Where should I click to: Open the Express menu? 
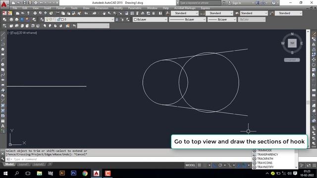click(205, 8)
